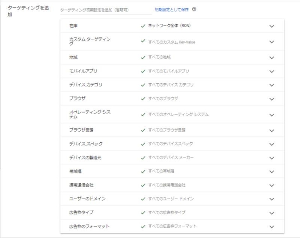The width and height of the screenshot is (300, 238).
Task: Expand the 帯域幅 row chevron
Action: click(272, 171)
